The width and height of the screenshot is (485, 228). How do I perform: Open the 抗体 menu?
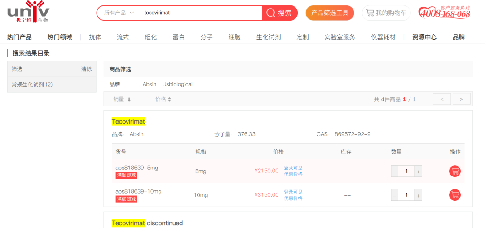coord(95,37)
